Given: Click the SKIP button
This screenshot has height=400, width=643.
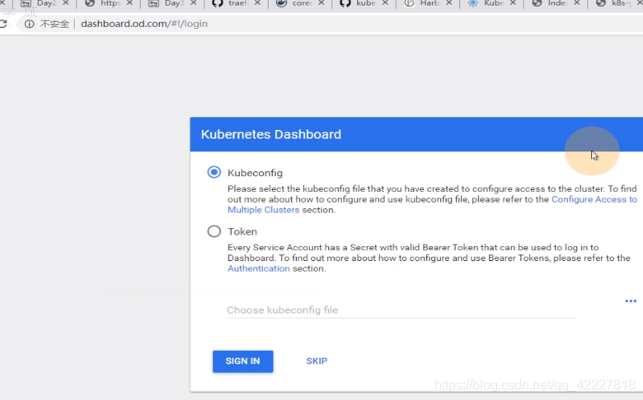Looking at the screenshot, I should coord(317,361).
